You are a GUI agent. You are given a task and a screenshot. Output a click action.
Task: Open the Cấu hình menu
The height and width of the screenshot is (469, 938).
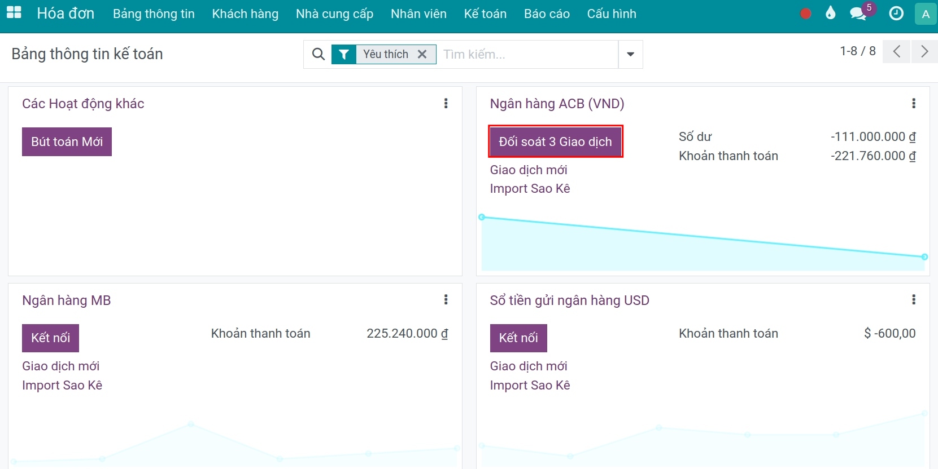(x=612, y=14)
